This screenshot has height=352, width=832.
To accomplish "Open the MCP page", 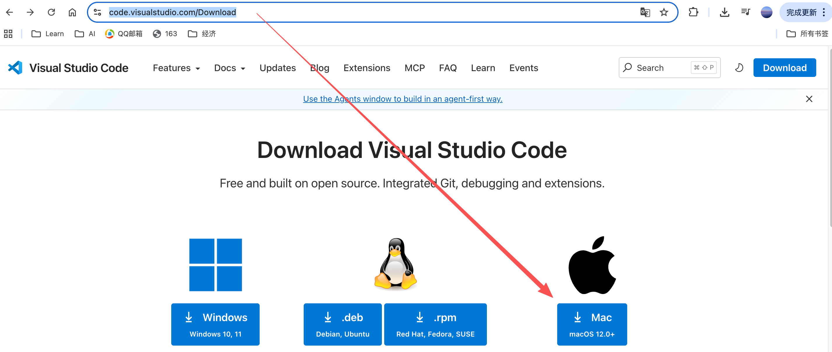I will point(414,68).
